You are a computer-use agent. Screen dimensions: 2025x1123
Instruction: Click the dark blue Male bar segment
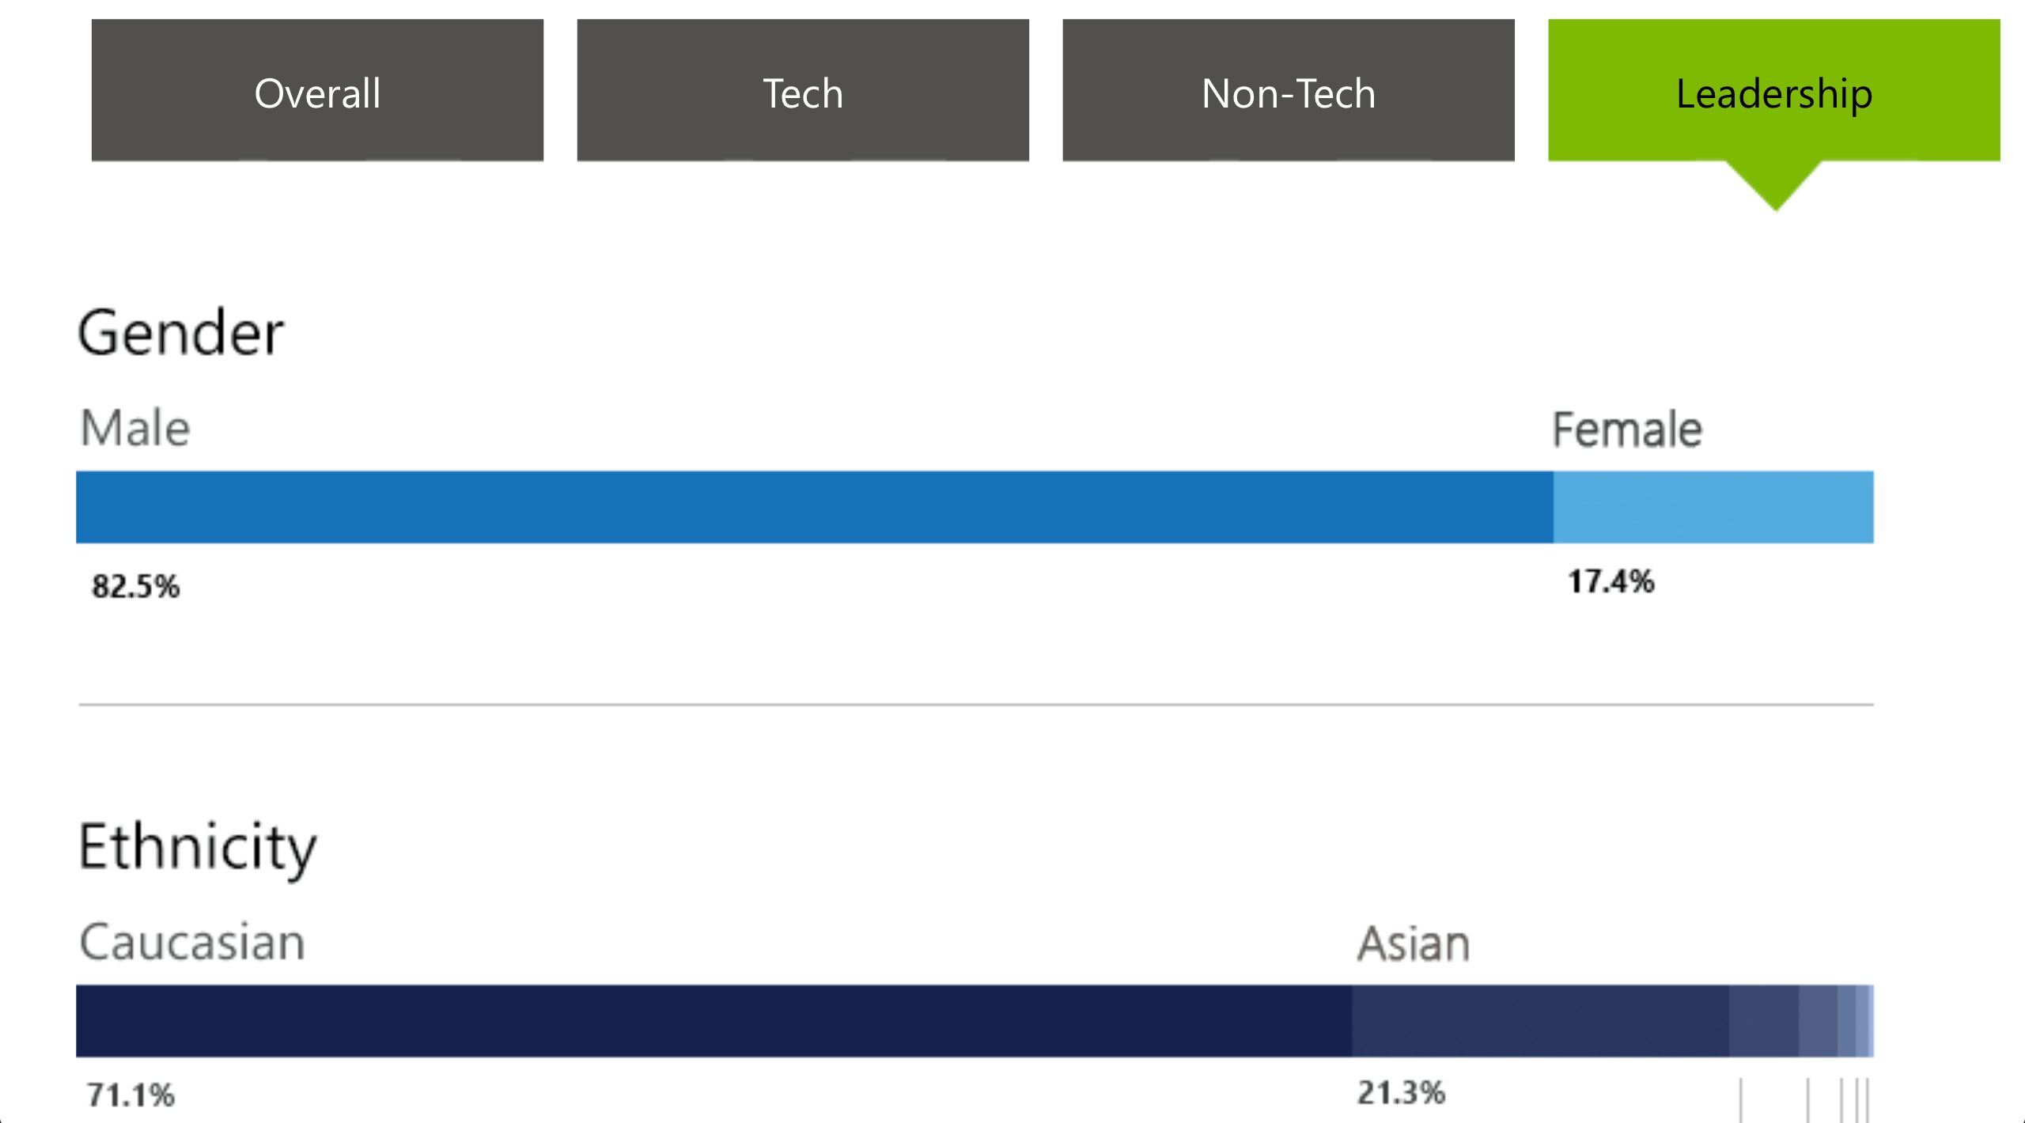pos(815,507)
